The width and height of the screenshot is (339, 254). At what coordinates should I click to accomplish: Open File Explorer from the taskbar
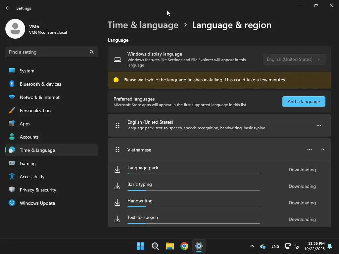coord(170,246)
